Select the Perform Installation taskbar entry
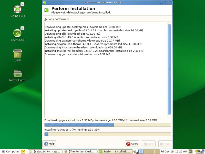Image resolution: width=205 pixels, height=154 pixels. 115,151
